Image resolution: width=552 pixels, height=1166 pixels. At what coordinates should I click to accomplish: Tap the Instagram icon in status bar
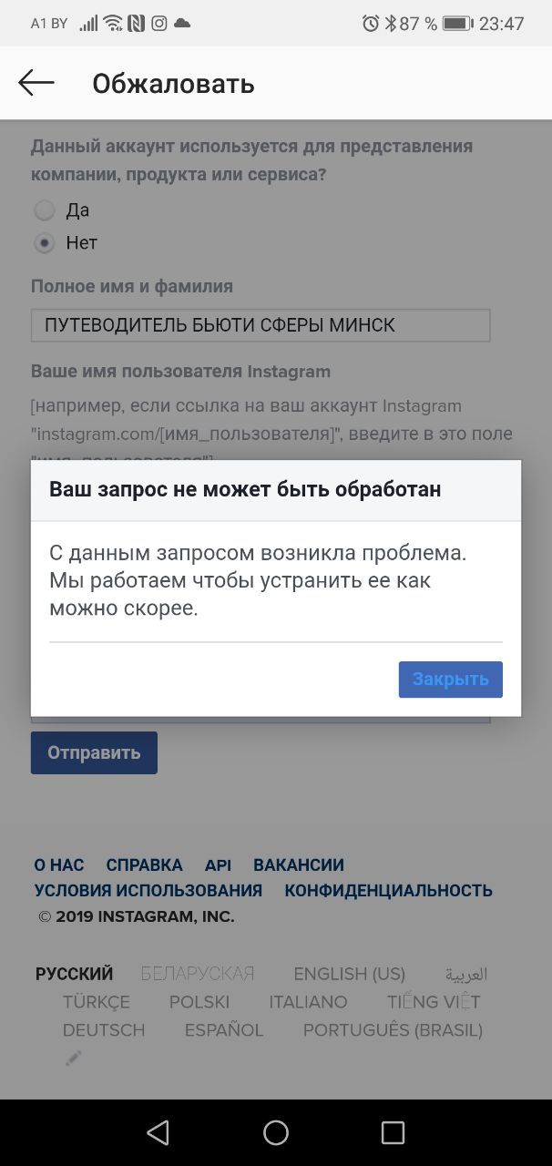pyautogui.click(x=159, y=24)
